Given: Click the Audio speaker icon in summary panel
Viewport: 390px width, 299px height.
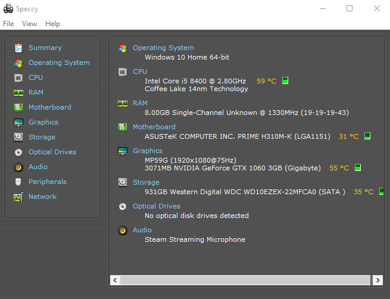Looking at the screenshot, I should (123, 231).
